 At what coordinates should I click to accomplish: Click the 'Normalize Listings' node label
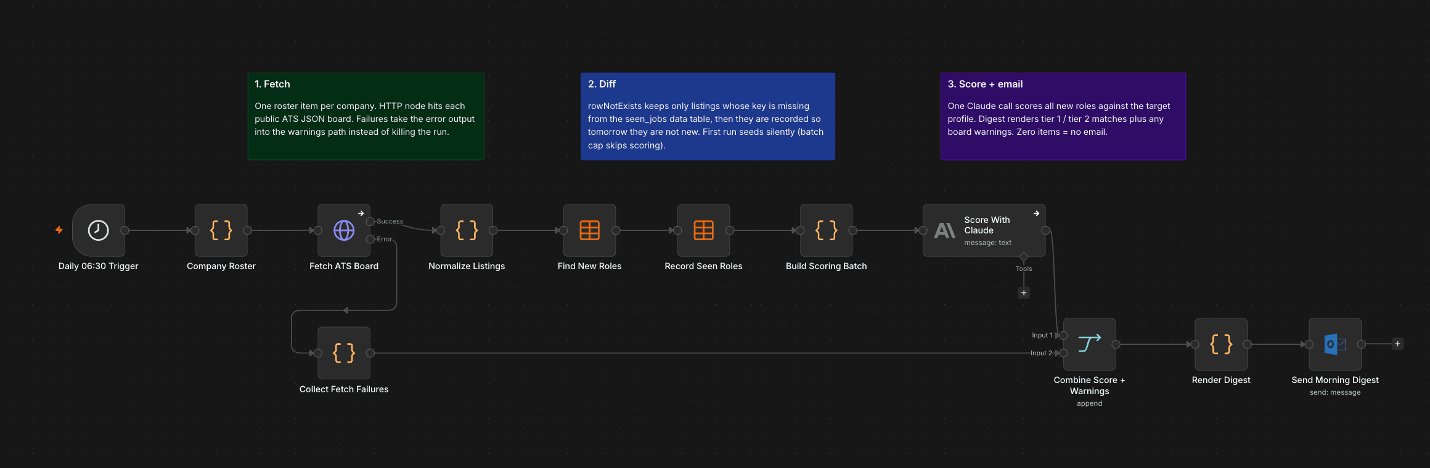tap(467, 266)
